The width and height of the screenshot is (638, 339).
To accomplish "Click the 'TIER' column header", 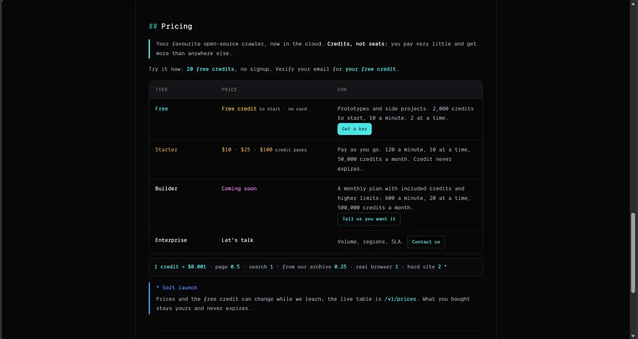I will pyautogui.click(x=161, y=90).
